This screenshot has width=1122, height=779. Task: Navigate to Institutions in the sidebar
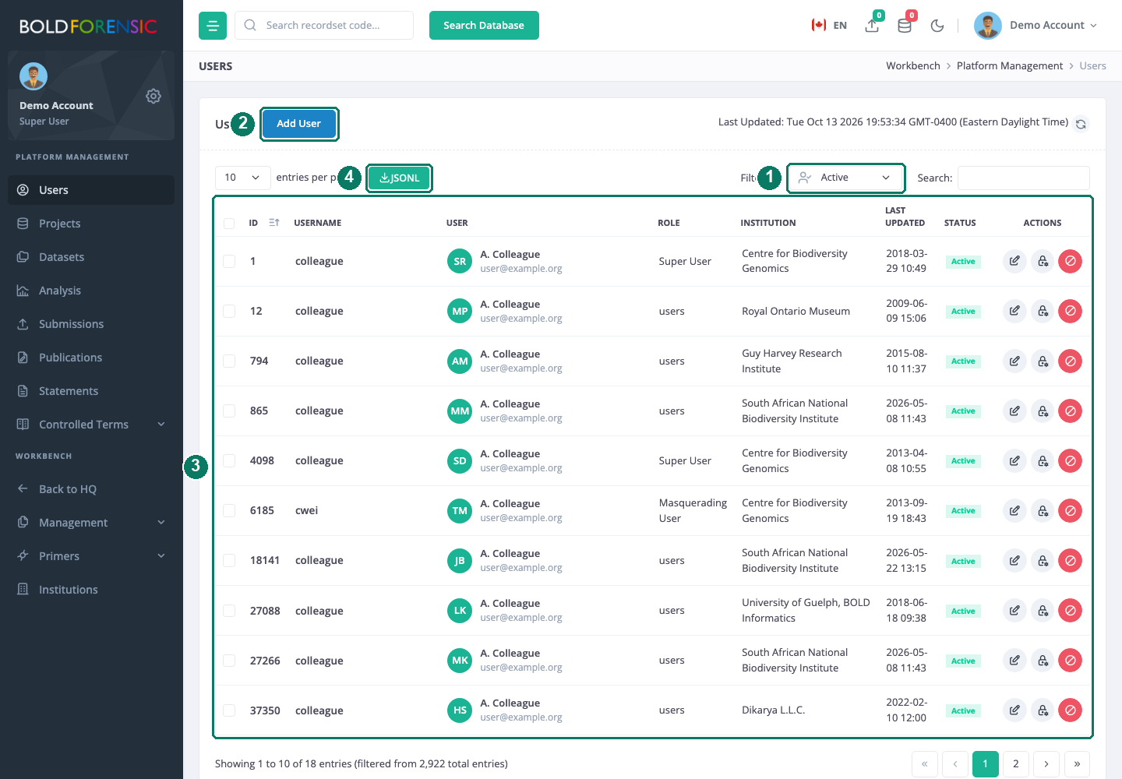[91, 590]
